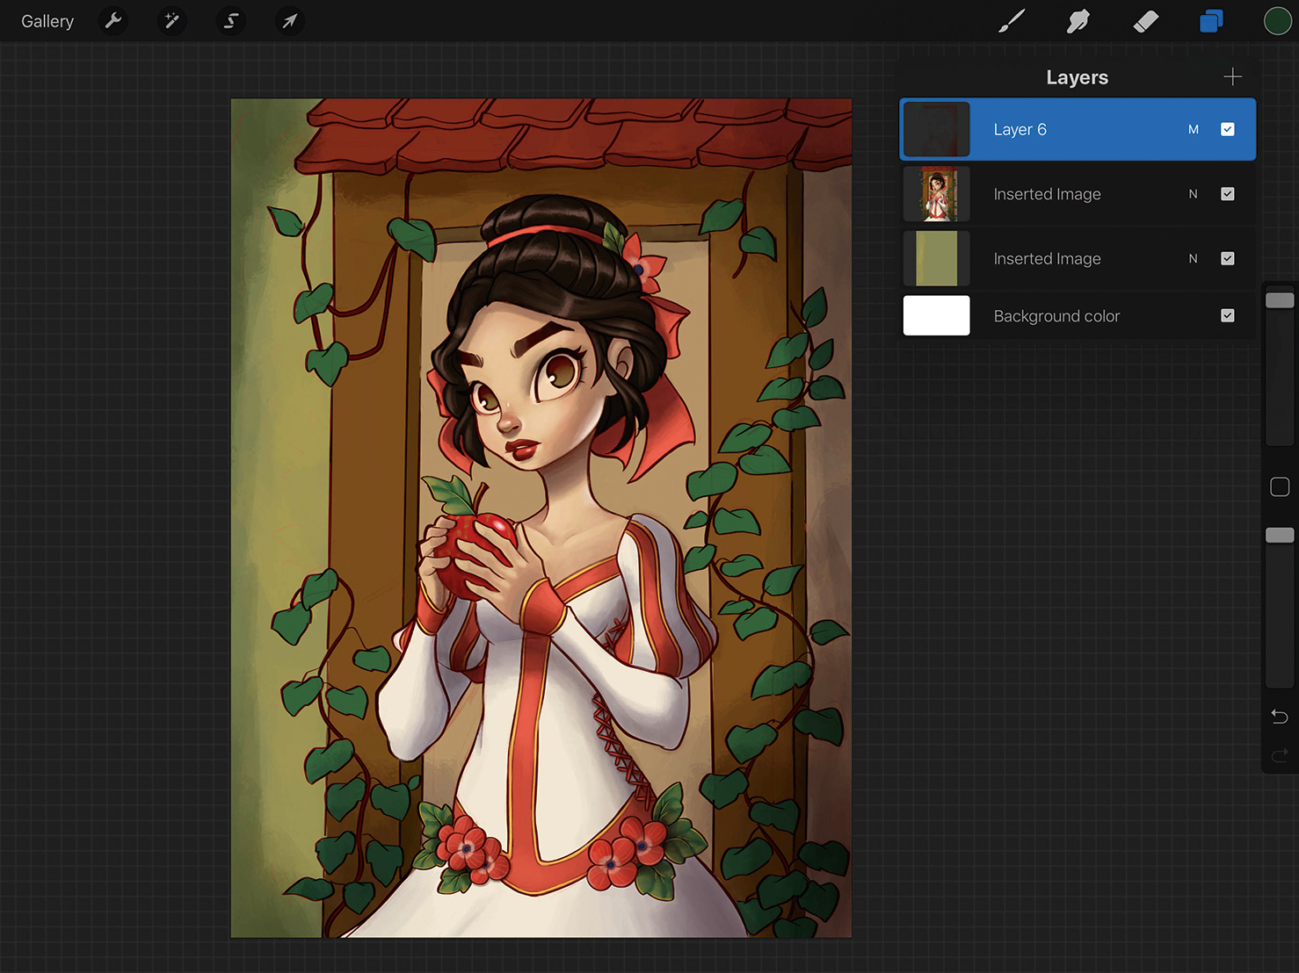1299x973 pixels.
Task: Click the brush opacity slider handle
Action: click(1280, 536)
